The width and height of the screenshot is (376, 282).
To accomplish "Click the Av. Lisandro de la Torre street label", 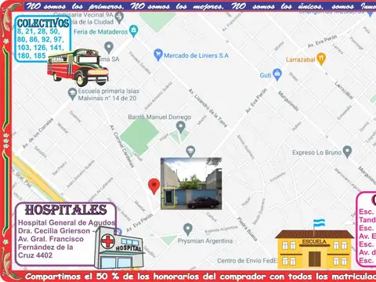I will [x=208, y=108].
